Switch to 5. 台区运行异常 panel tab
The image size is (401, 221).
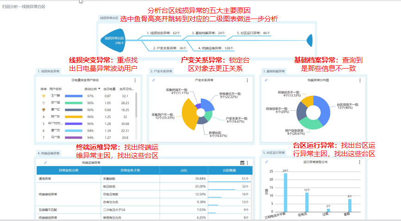273,153
